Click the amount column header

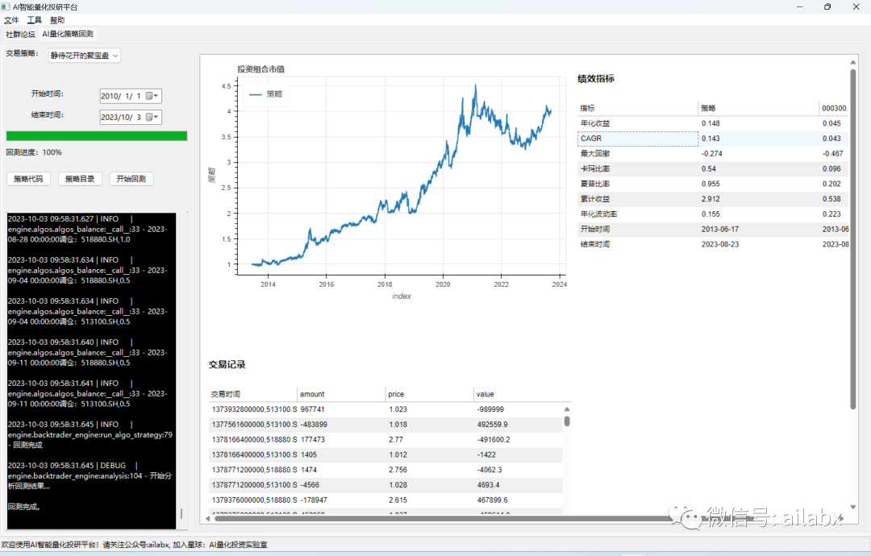(342, 394)
